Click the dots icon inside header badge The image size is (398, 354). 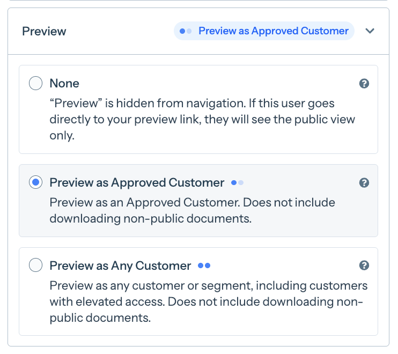(186, 31)
